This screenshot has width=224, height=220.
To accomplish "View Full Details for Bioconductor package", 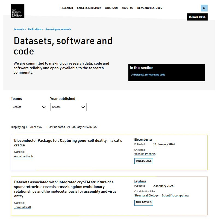I will [x=143, y=161].
